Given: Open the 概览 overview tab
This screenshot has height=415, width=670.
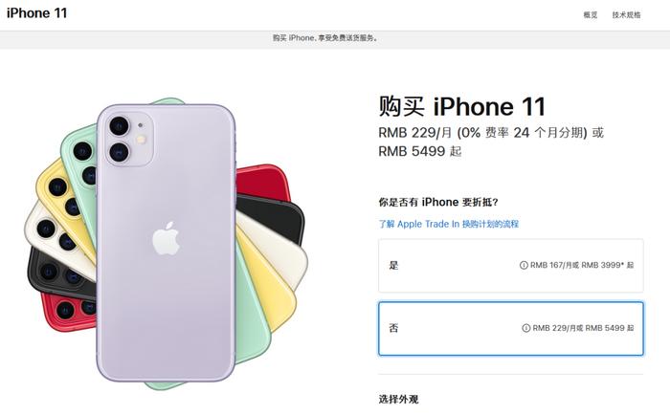Looking at the screenshot, I should (591, 15).
